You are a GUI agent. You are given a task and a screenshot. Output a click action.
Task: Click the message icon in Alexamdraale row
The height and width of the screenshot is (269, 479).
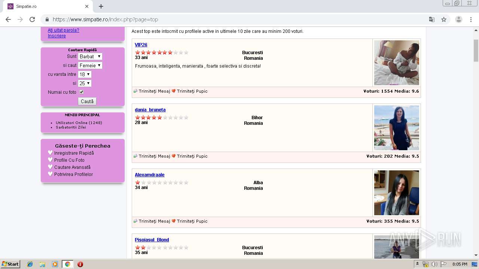135,221
